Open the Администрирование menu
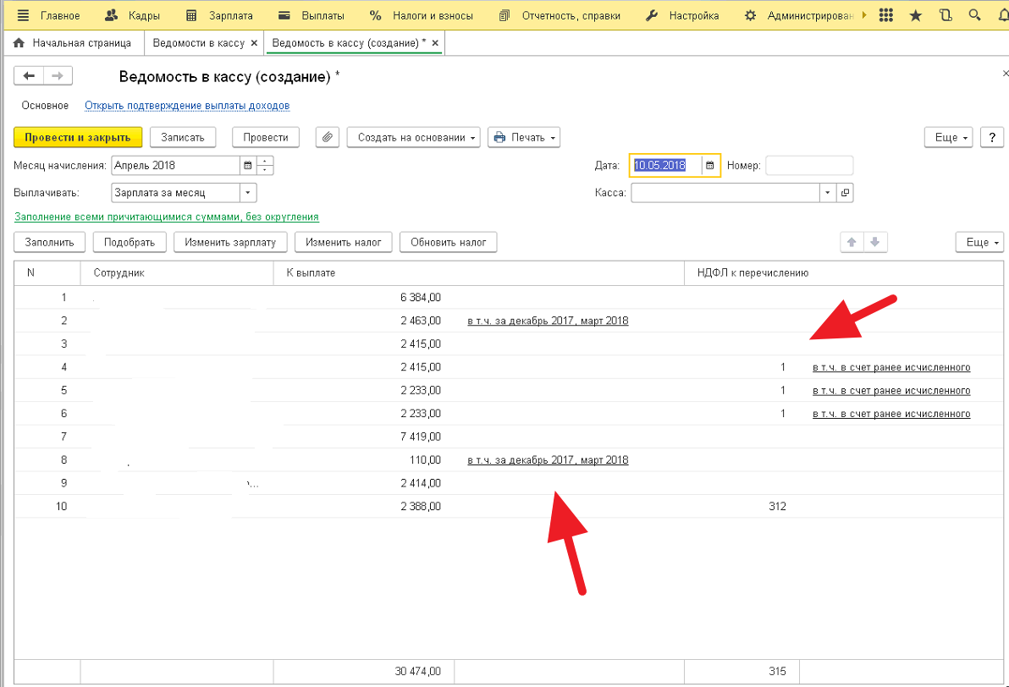This screenshot has width=1009, height=687. click(x=798, y=15)
